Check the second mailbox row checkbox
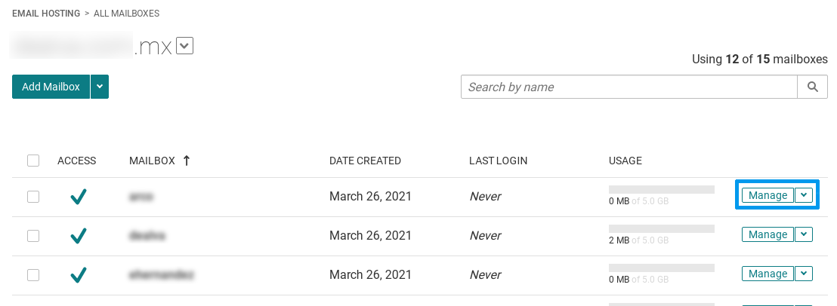837x306 pixels. click(x=33, y=236)
